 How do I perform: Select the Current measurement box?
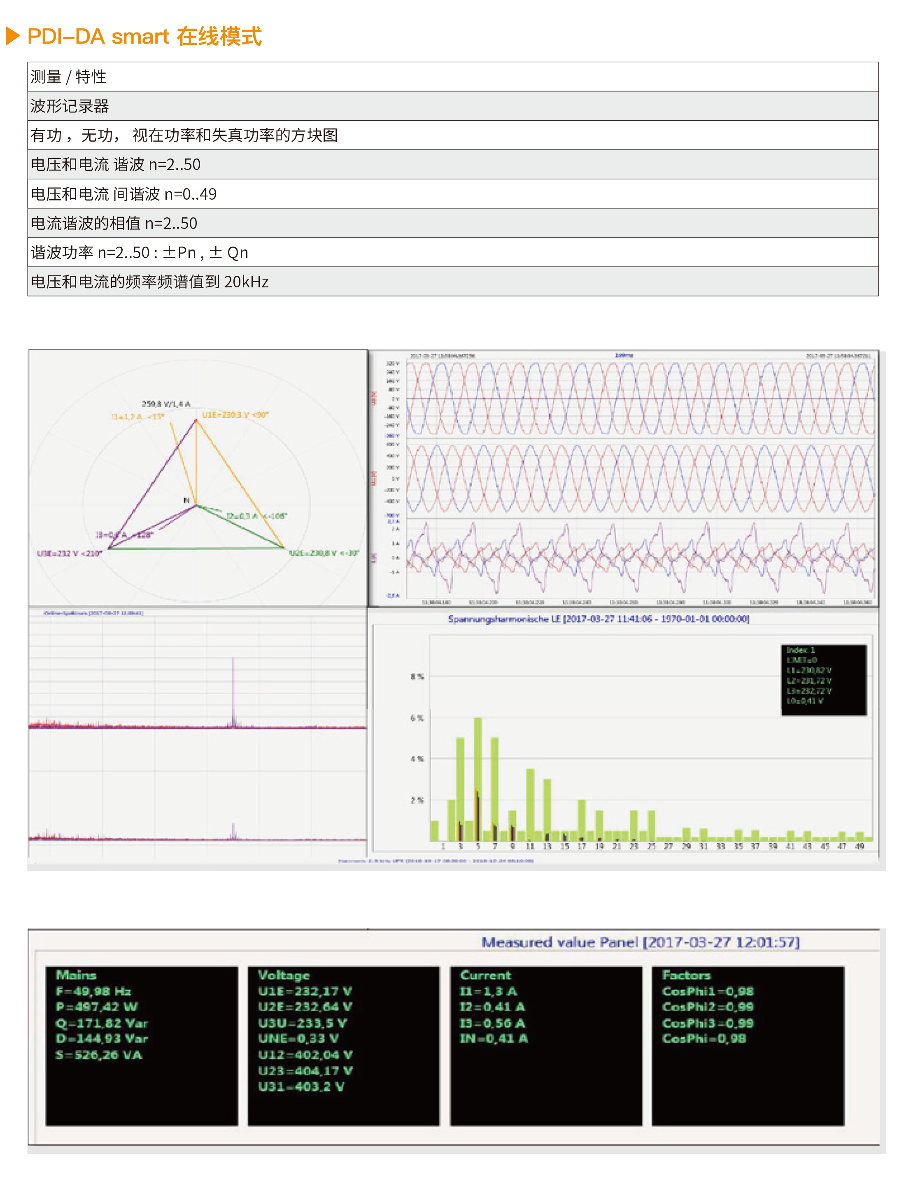click(546, 1046)
